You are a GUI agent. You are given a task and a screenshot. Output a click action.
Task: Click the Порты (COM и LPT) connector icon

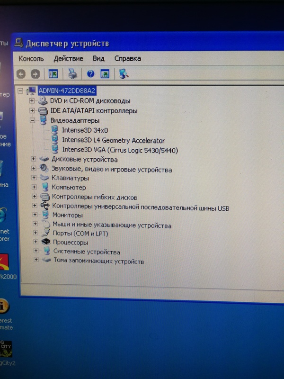45,233
